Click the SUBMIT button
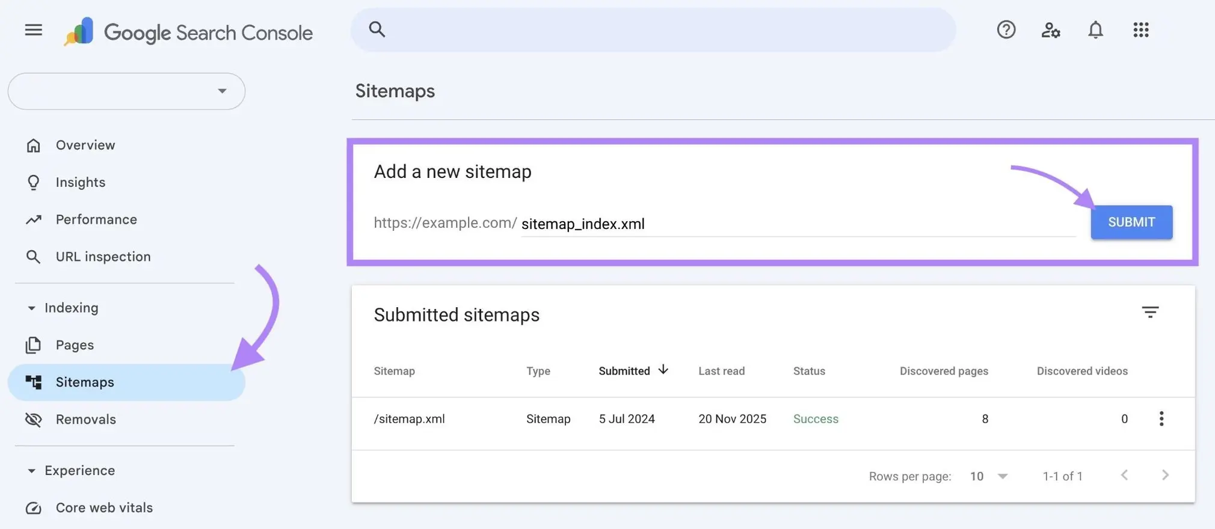Viewport: 1215px width, 529px height. (x=1131, y=222)
